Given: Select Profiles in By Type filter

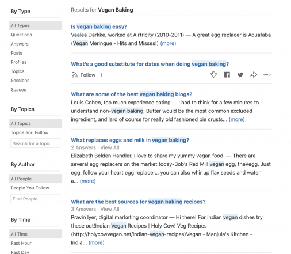Looking at the screenshot, I should [x=18, y=62].
